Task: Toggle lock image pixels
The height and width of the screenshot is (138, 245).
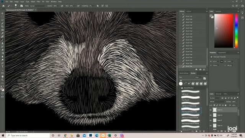Action: 217,105
